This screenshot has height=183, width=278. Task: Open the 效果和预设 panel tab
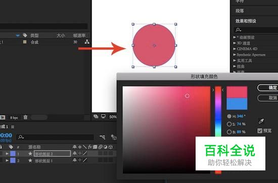coord(246,21)
